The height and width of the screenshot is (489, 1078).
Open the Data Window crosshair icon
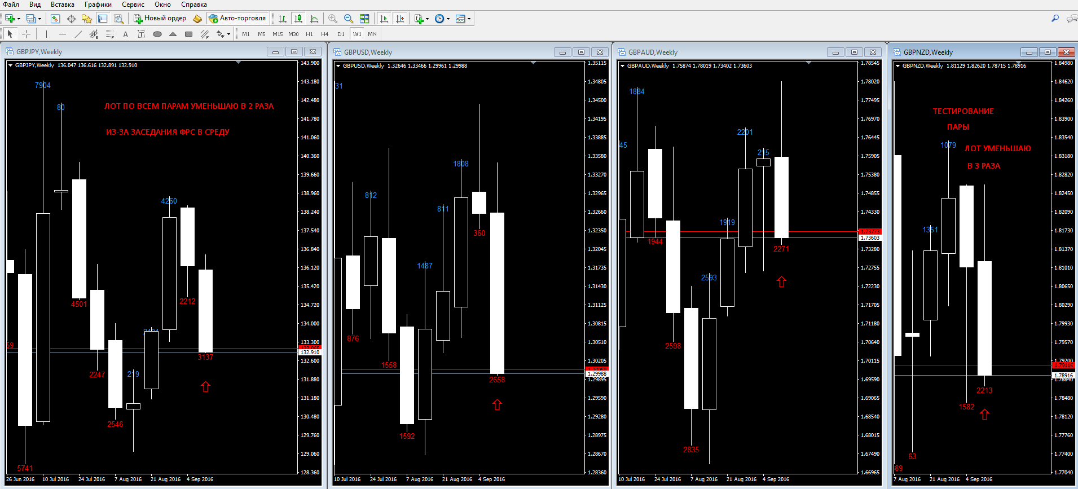coord(71,19)
